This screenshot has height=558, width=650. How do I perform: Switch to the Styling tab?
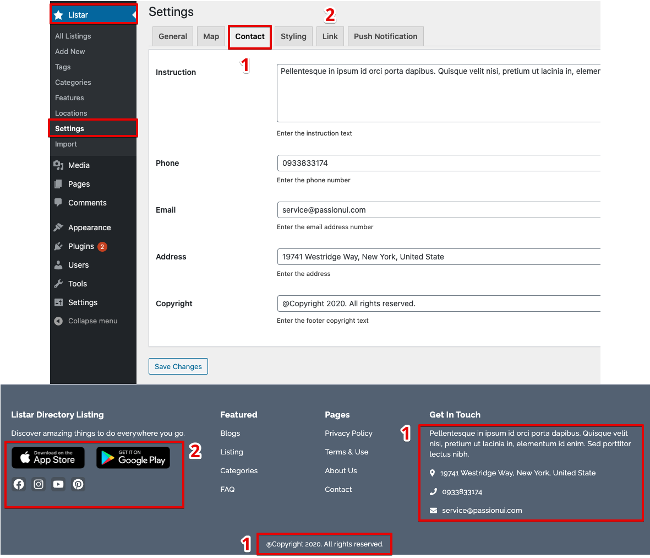coord(293,36)
